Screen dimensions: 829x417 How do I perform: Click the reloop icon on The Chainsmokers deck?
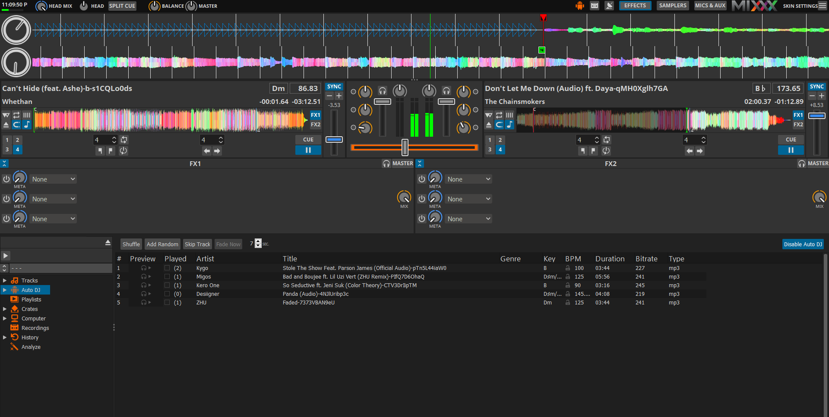tap(606, 150)
